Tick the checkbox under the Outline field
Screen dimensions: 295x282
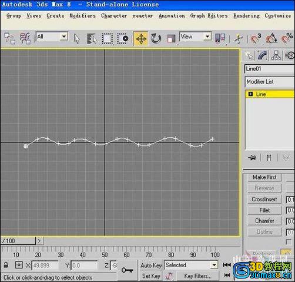point(288,242)
